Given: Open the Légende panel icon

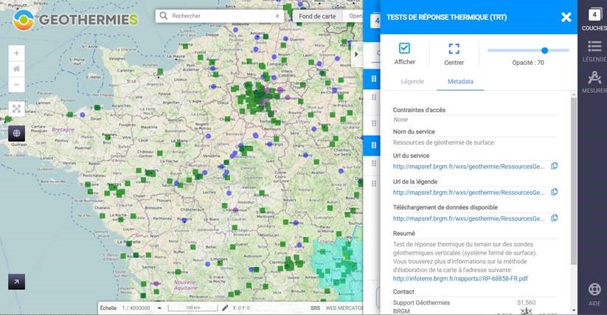Looking at the screenshot, I should point(594,51).
